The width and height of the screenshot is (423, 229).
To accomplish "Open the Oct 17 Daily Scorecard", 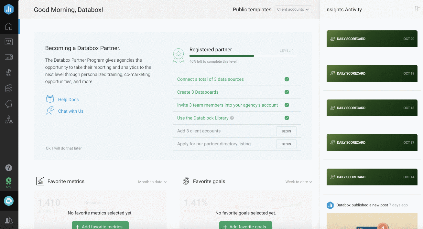I will [x=372, y=142].
